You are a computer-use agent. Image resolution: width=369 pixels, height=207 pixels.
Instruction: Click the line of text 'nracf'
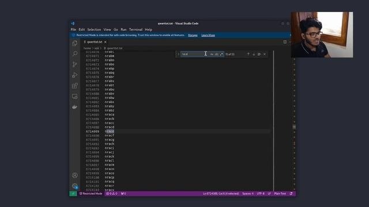[110, 136]
